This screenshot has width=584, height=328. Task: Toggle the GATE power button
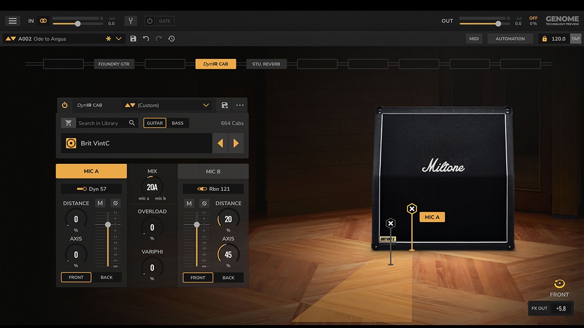pos(150,21)
